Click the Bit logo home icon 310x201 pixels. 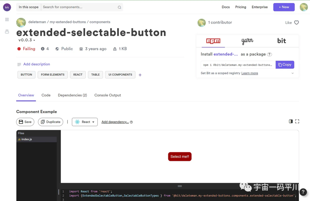pos(7,7)
